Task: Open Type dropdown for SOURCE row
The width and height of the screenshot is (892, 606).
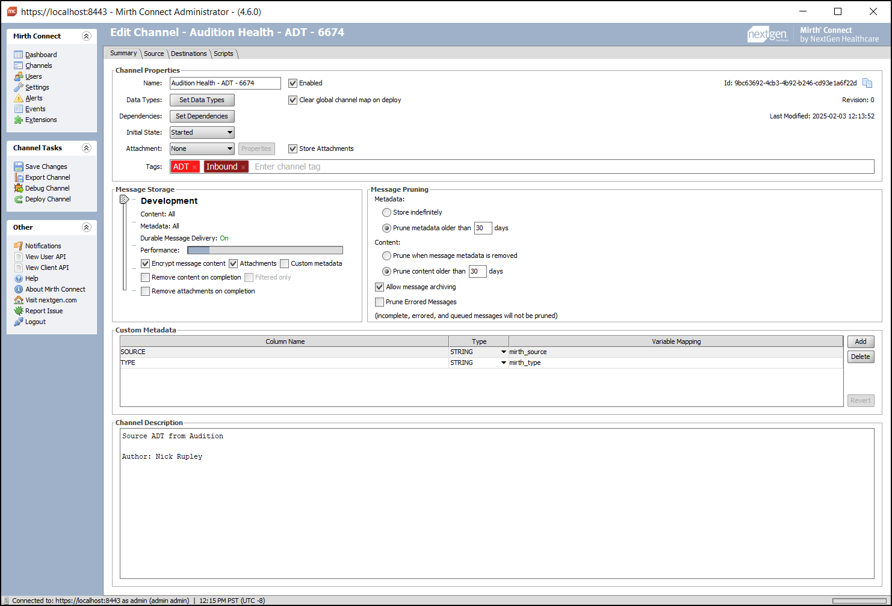Action: point(504,352)
